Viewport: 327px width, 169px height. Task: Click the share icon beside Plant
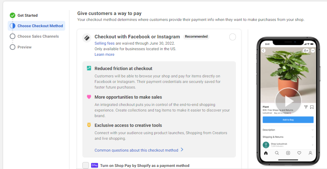tap(306, 107)
